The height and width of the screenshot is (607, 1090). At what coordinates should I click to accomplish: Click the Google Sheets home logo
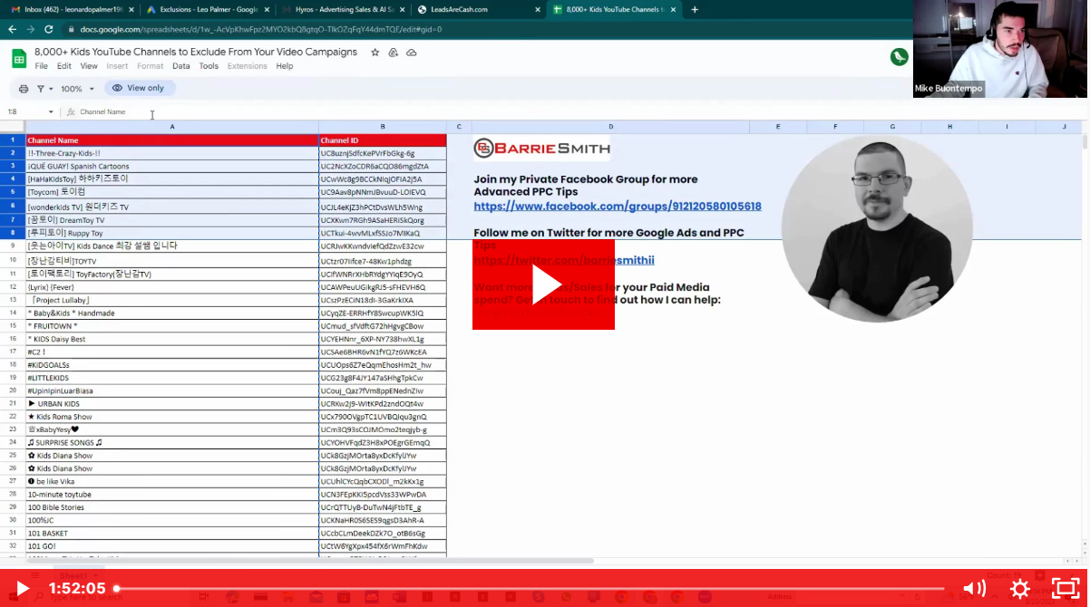(18, 59)
